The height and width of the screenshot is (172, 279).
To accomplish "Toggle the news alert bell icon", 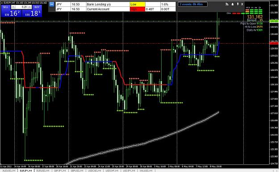I will [233, 4].
